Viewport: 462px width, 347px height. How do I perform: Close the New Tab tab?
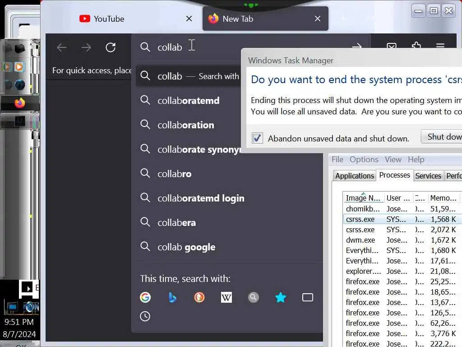coord(318,19)
